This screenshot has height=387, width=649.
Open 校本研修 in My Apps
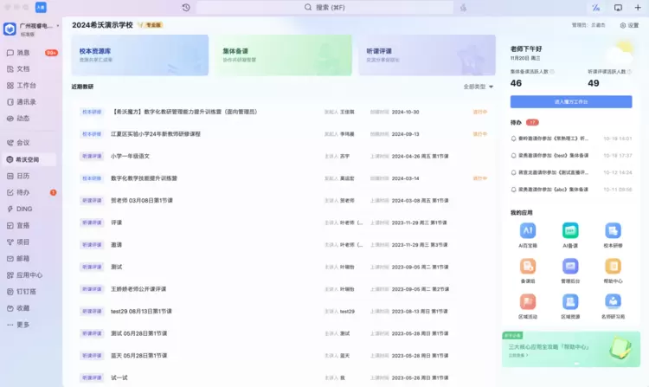click(613, 231)
